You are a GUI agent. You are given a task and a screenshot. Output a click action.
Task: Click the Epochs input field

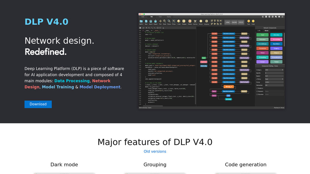coord(274,73)
